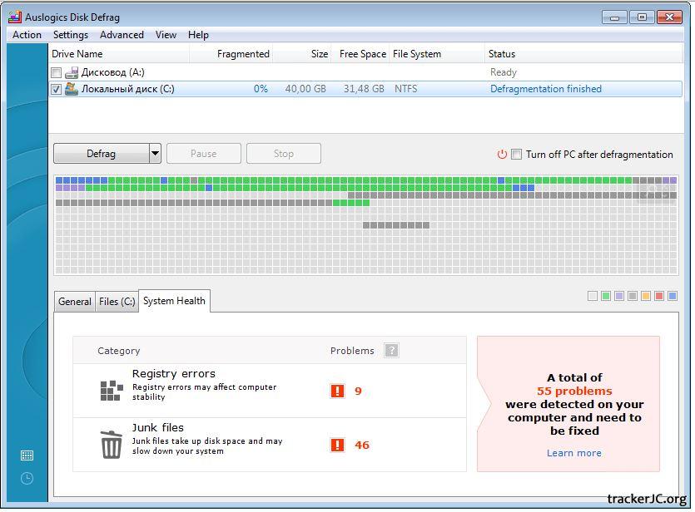
Task: Open the clock scheduler icon in sidebar
Action: click(27, 478)
